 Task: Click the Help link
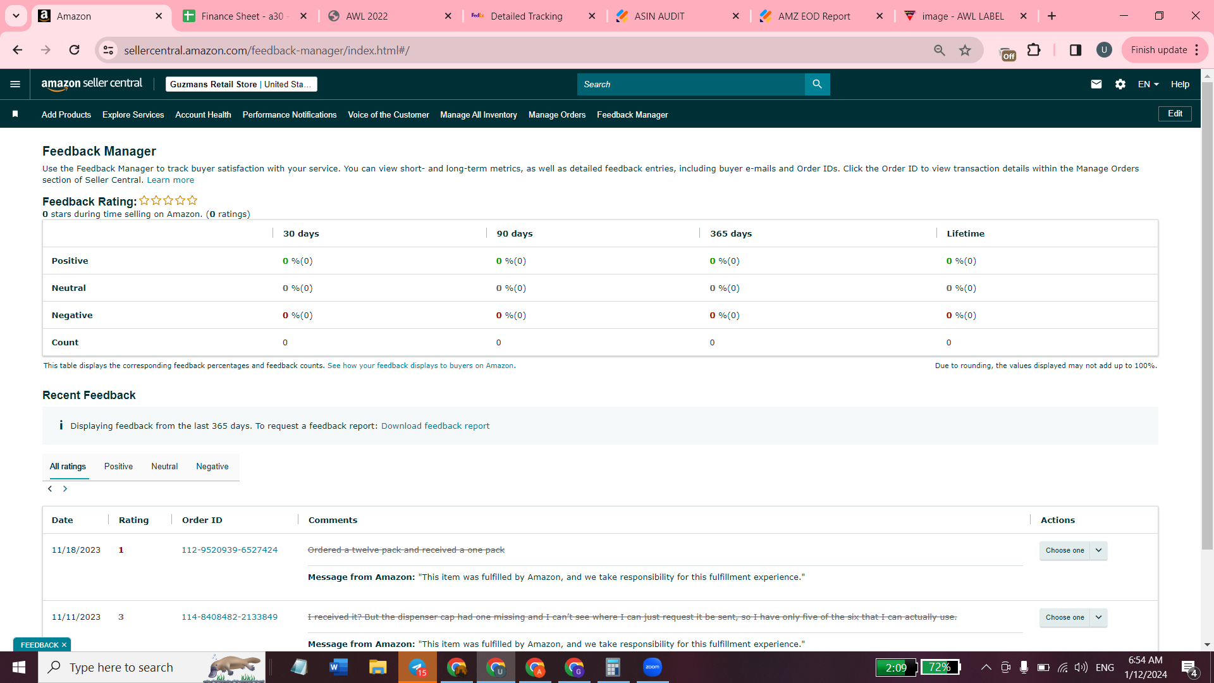point(1180,84)
